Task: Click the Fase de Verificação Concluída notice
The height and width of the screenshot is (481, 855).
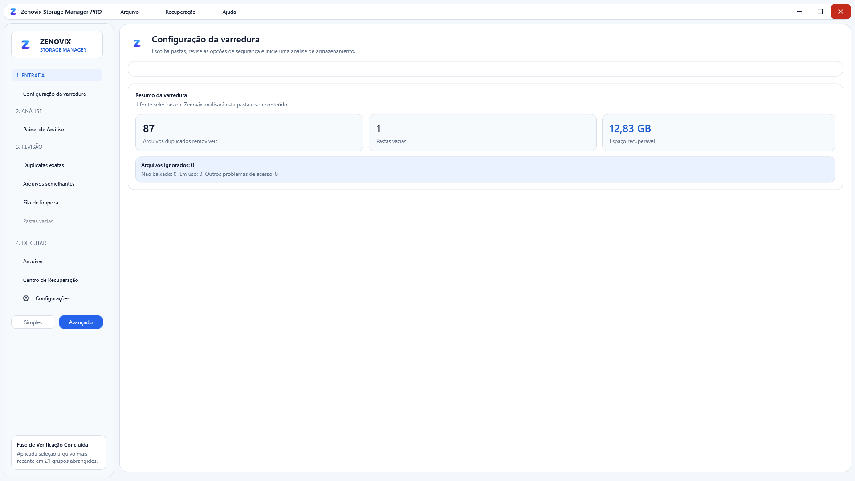Action: point(59,452)
